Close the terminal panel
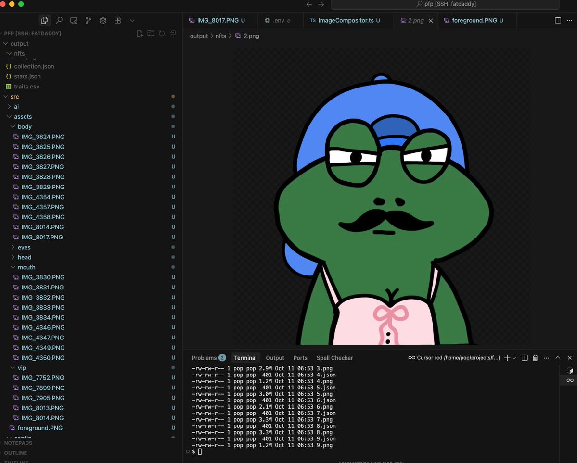Image resolution: width=577 pixels, height=463 pixels. click(570, 358)
